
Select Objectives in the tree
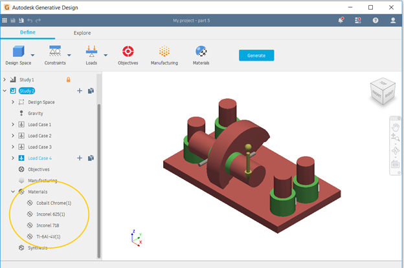39,169
